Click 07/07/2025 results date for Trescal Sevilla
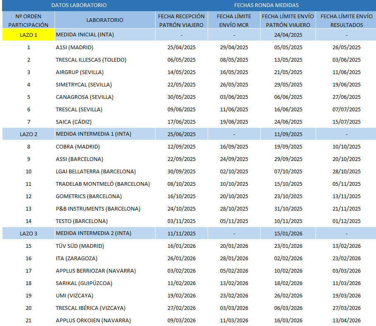 (347, 110)
